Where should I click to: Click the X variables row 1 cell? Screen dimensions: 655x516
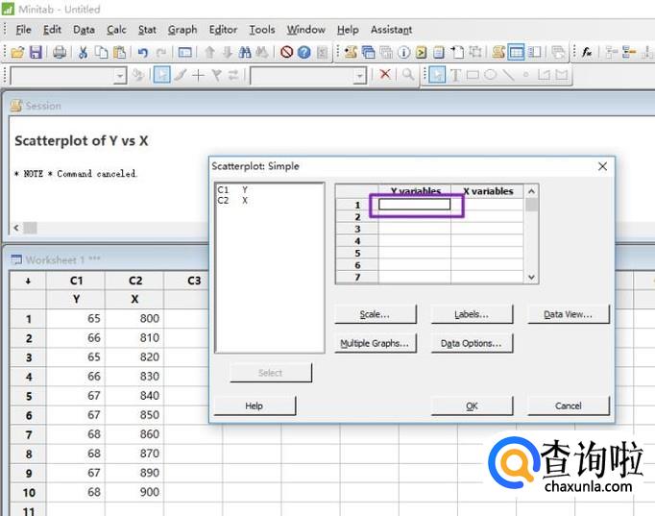487,205
